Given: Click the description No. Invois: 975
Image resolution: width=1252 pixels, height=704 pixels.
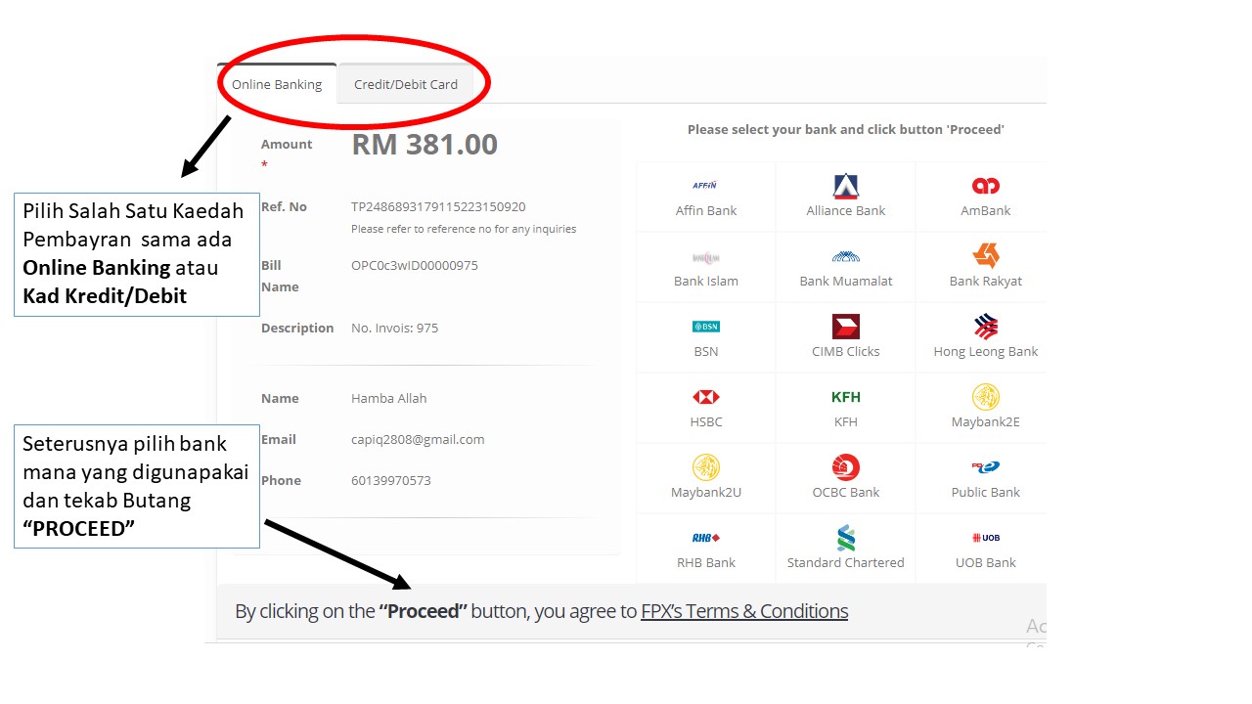Looking at the screenshot, I should click(x=395, y=328).
